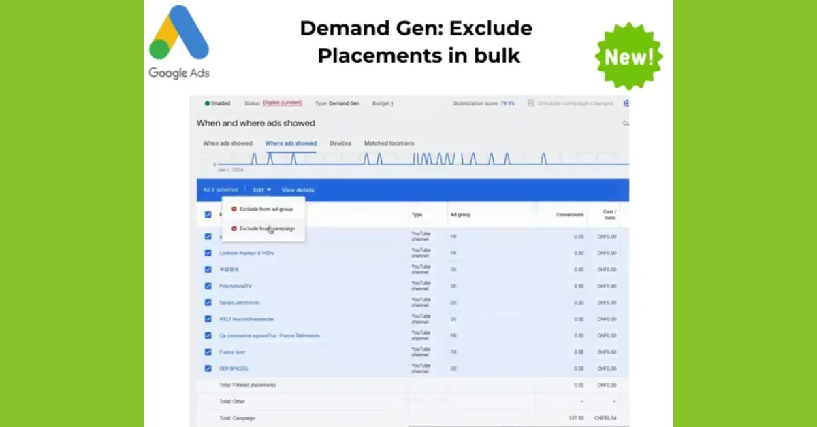This screenshot has width=817, height=427.
Task: Click Simulate campaign changes text
Action: point(575,103)
